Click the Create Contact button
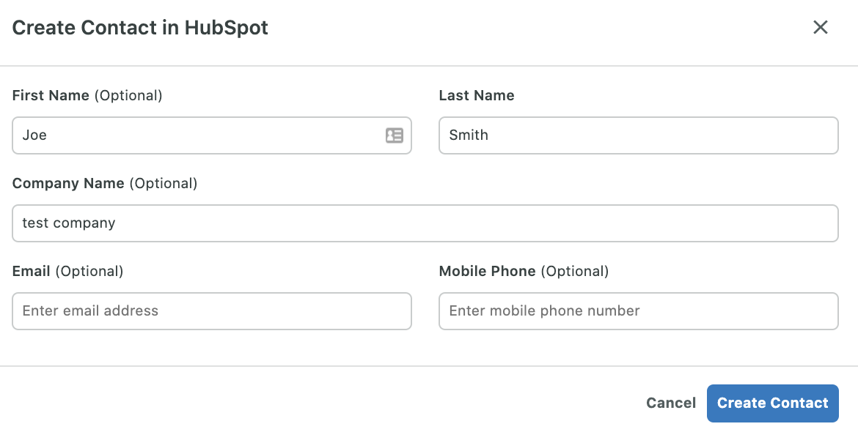 (x=773, y=403)
